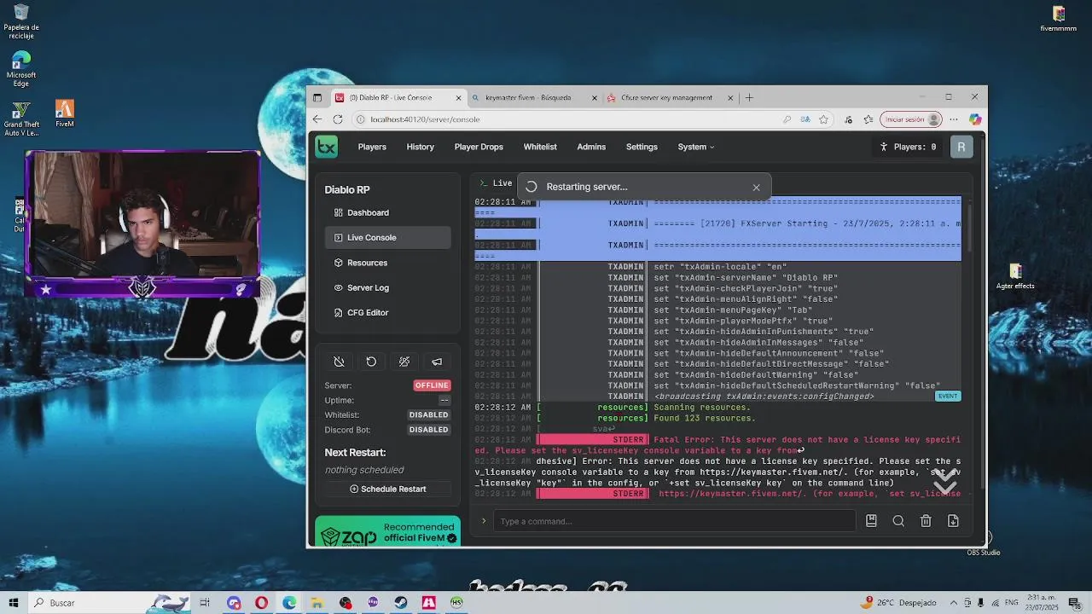Add page to favorites star icon

823,119
